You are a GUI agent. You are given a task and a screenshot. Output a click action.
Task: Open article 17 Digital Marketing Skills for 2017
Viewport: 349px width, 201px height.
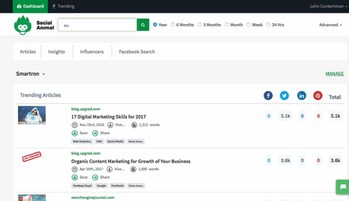[109, 117]
